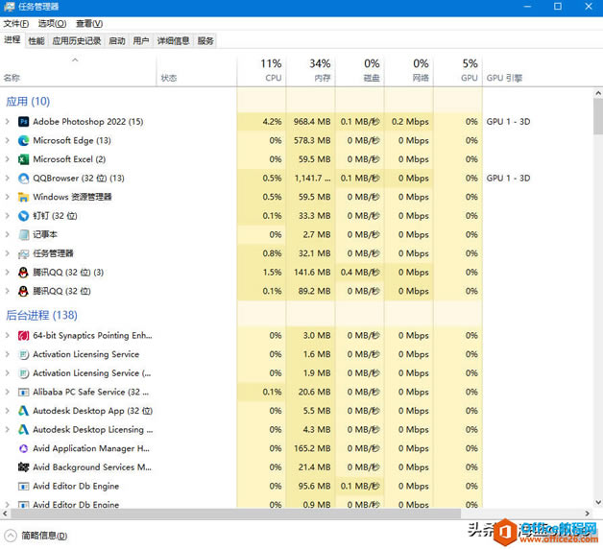Switch to the 用户 tab

[x=141, y=41]
